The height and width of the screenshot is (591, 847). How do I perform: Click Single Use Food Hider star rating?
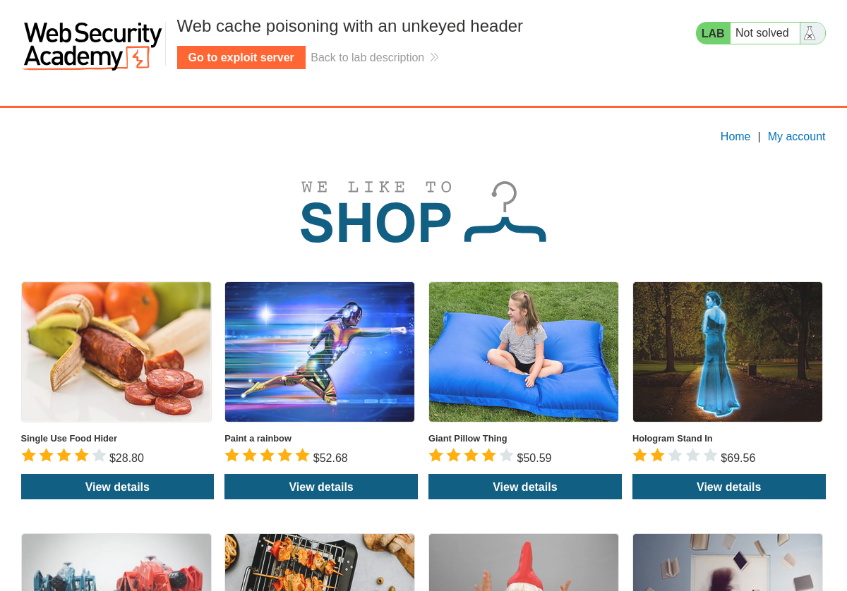64,456
